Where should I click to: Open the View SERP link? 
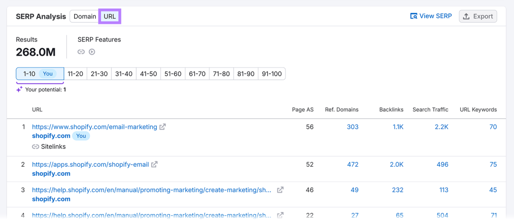pyautogui.click(x=431, y=16)
